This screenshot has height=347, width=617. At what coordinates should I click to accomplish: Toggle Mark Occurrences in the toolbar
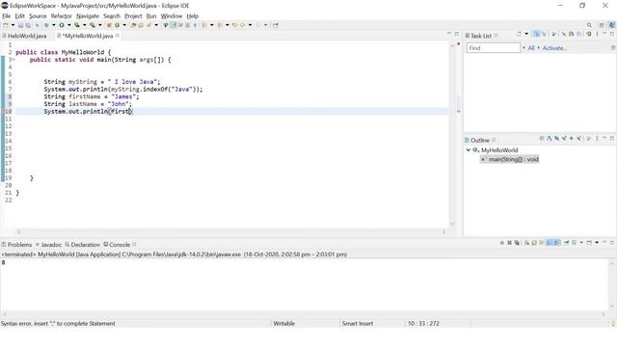tap(173, 25)
